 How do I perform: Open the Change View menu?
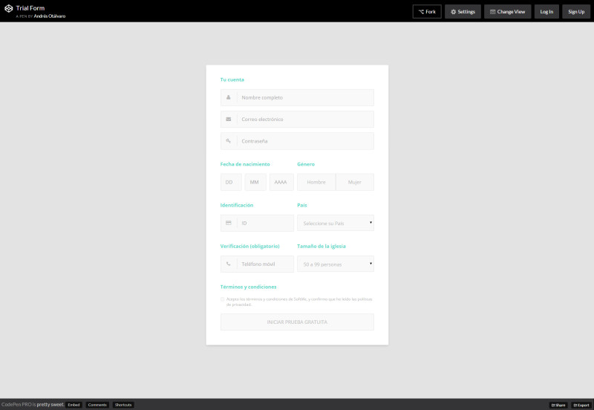click(x=506, y=12)
